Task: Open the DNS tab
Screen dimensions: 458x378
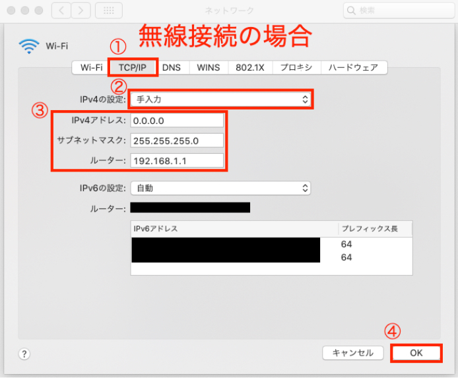Action: pyautogui.click(x=172, y=67)
